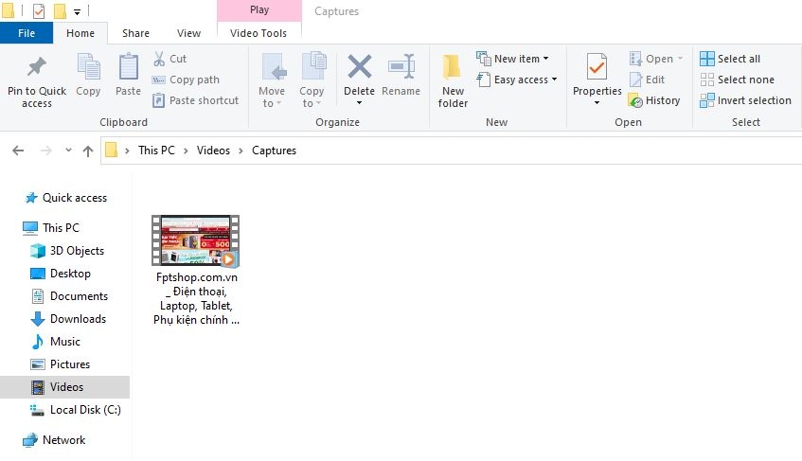
Task: Open the Properties dropdown arrow
Action: [597, 103]
